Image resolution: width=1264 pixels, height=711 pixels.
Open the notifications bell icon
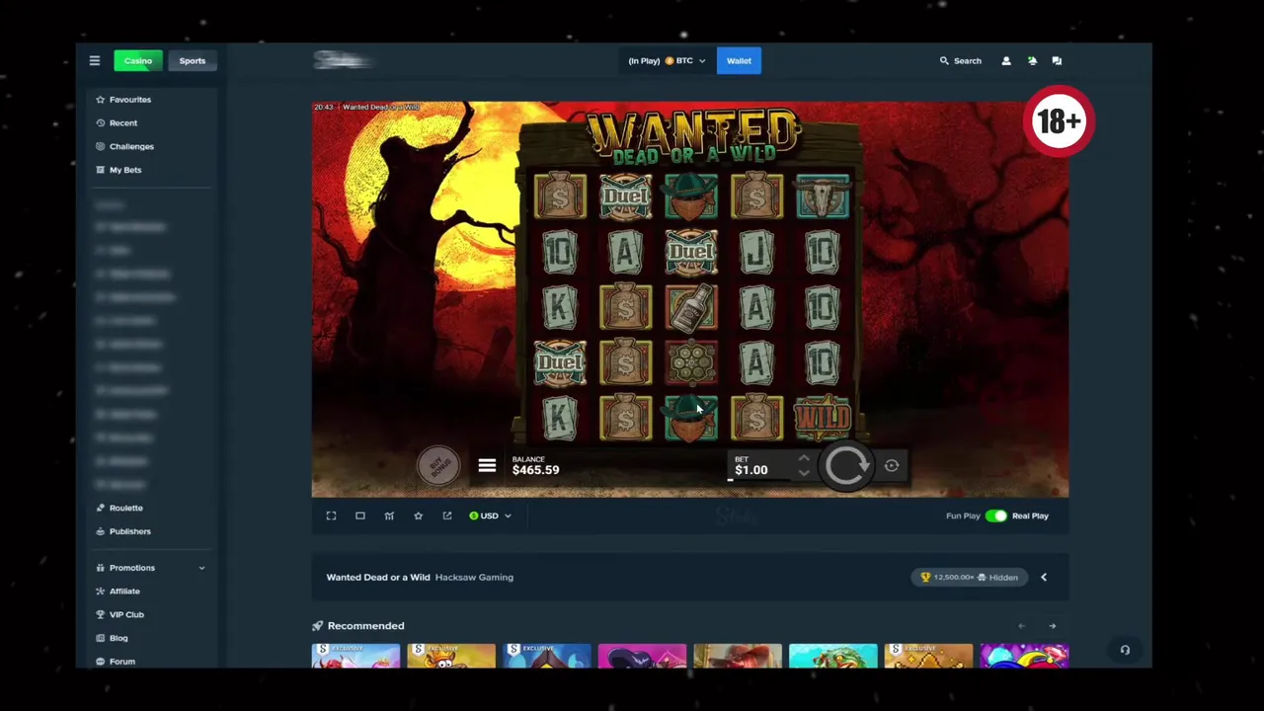coord(1032,61)
